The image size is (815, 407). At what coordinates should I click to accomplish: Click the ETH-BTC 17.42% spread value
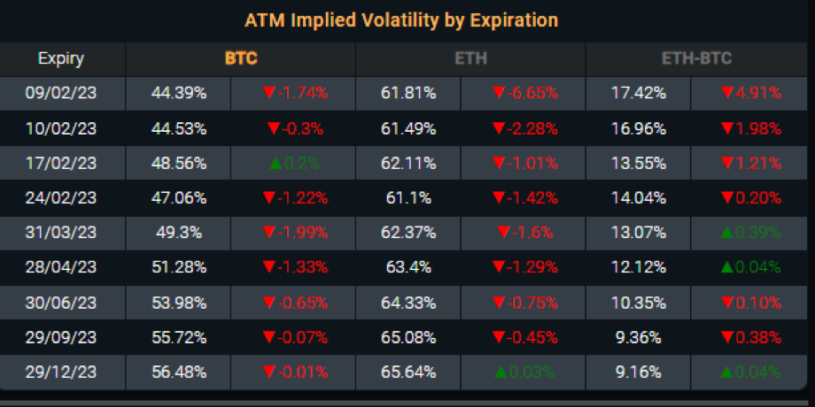click(x=638, y=93)
